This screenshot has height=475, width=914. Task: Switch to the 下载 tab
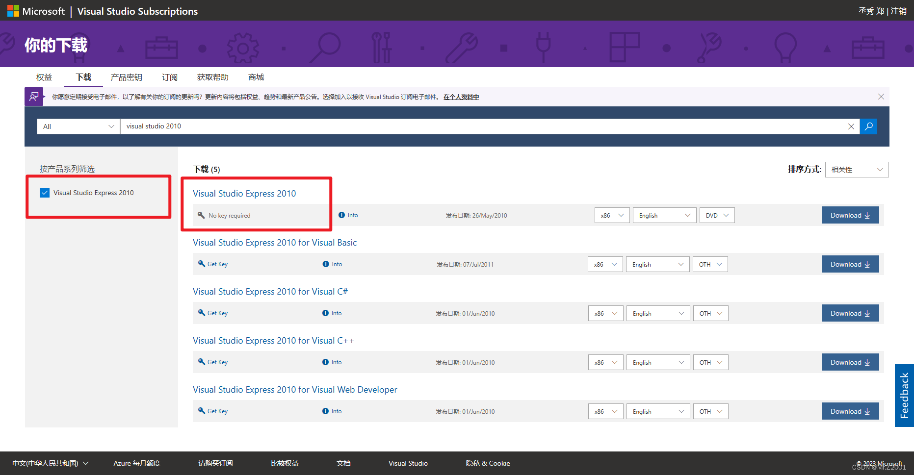click(83, 77)
